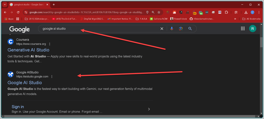This screenshot has width=264, height=119.
Task: Search by image with Google Lens icon
Action: pyautogui.click(x=181, y=29)
